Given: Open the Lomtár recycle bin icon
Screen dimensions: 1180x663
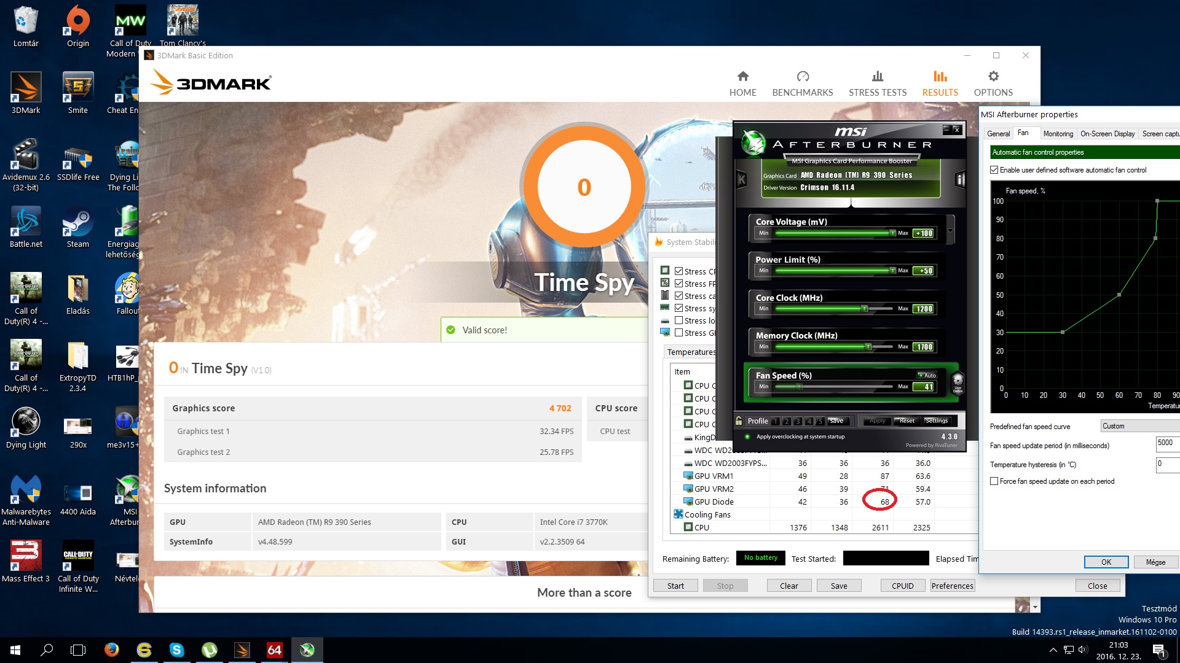Looking at the screenshot, I should 26,26.
